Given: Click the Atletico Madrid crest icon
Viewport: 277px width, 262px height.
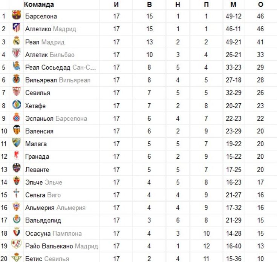Looking at the screenshot, I should pyautogui.click(x=17, y=28).
